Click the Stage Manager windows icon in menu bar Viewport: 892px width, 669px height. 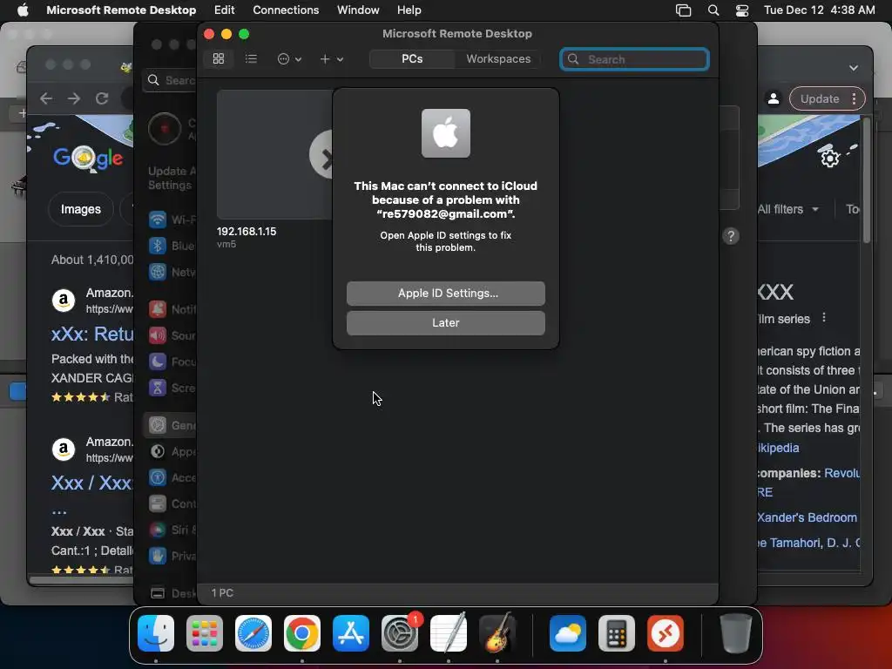[683, 10]
